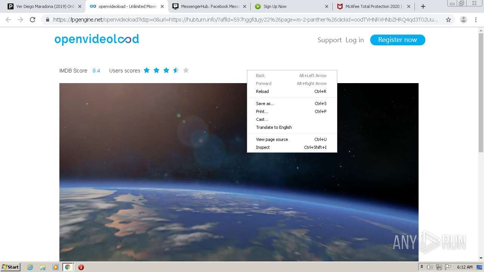Viewport: 484px width, 272px height.
Task: Click the openvideoload logo
Action: pyautogui.click(x=97, y=39)
